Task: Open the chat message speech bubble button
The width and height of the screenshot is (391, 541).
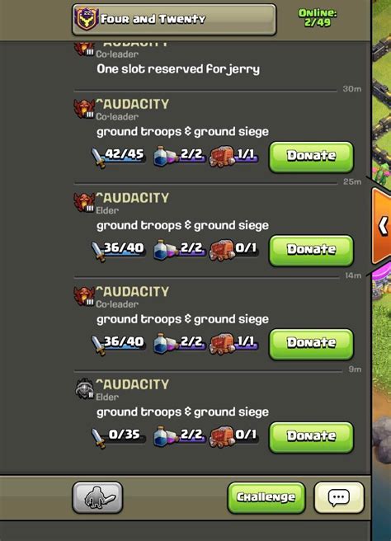Action: click(x=339, y=497)
